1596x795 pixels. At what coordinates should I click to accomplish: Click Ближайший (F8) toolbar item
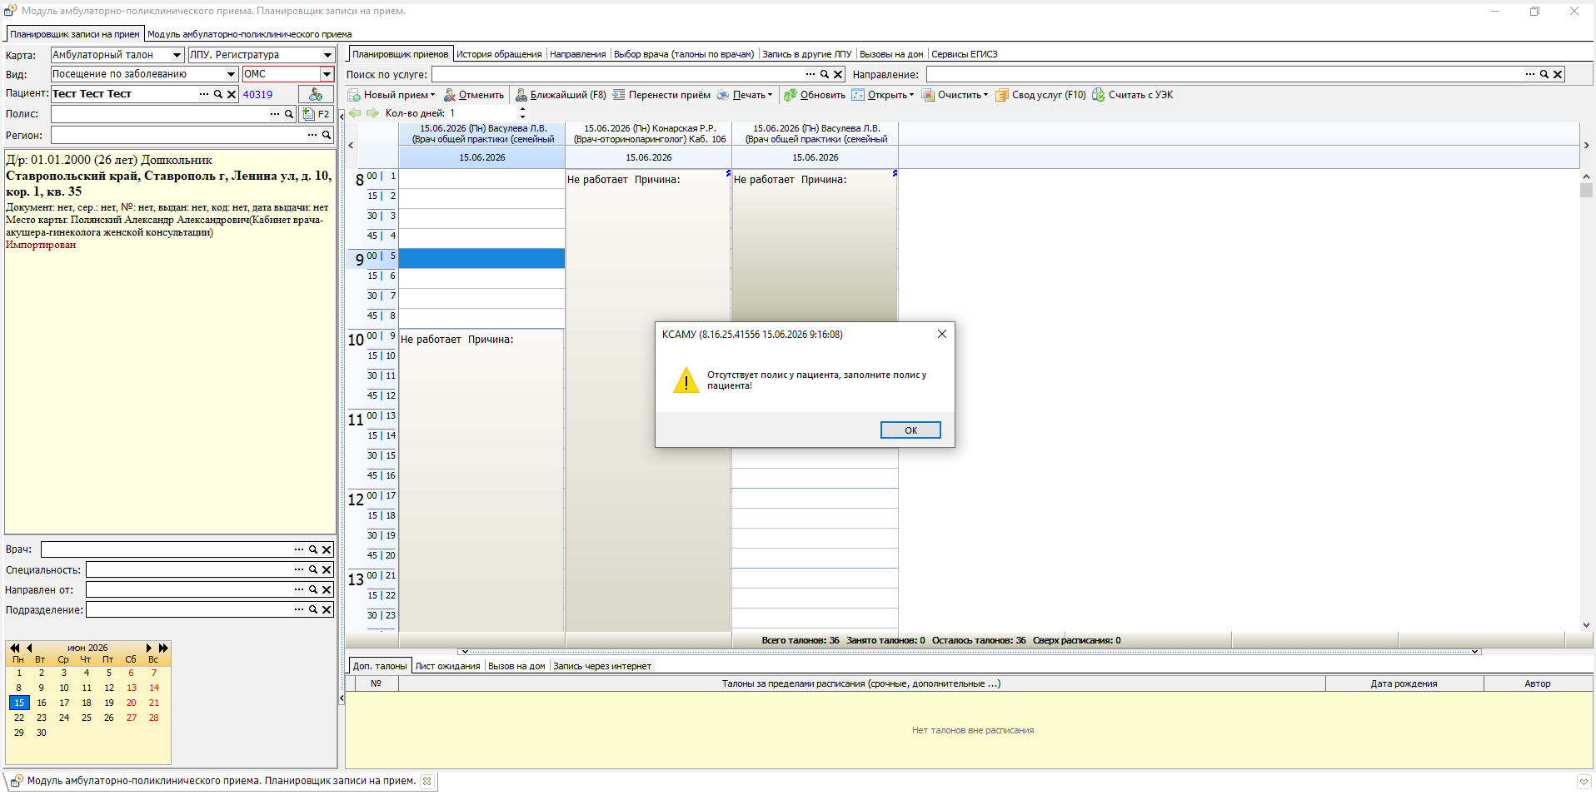point(561,95)
